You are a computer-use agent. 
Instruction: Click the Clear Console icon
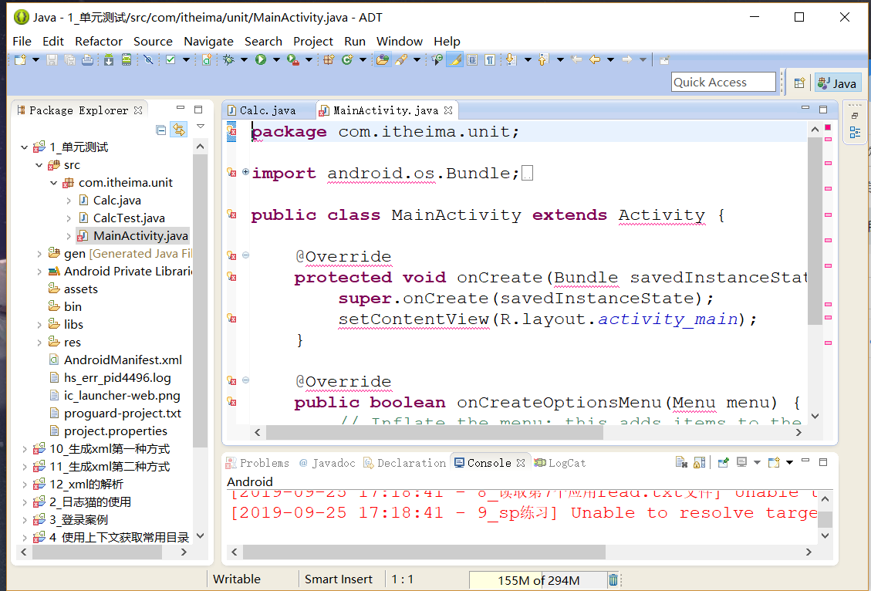[681, 462]
